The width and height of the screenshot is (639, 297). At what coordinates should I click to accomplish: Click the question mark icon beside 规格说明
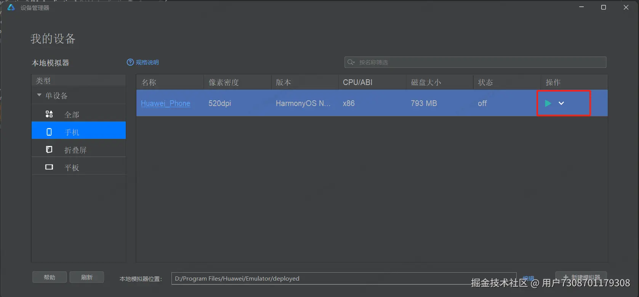tap(130, 62)
